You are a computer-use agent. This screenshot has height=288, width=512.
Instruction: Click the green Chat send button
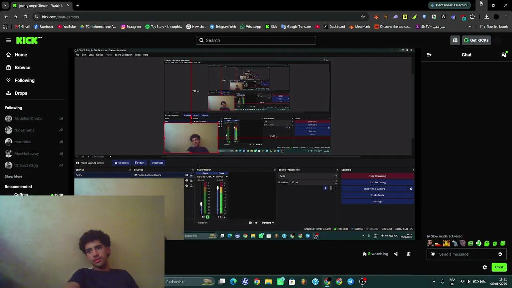coord(499,267)
